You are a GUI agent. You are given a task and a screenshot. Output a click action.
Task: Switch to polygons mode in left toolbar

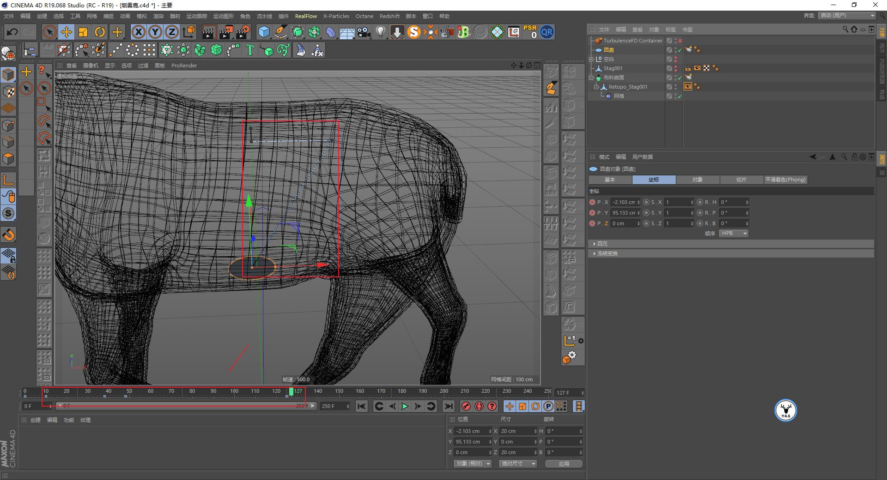[x=8, y=159]
